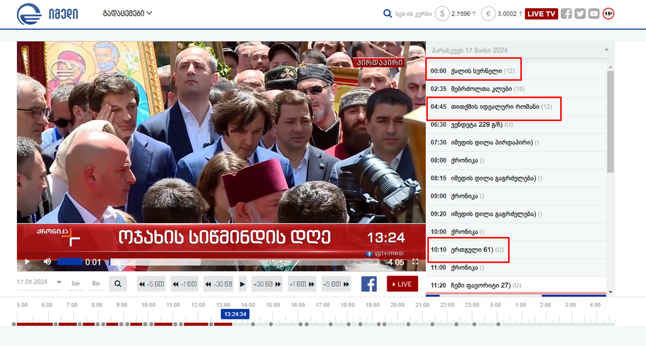
Task: Expand the schedule date selector for 17 May 2024
Action: point(520,50)
